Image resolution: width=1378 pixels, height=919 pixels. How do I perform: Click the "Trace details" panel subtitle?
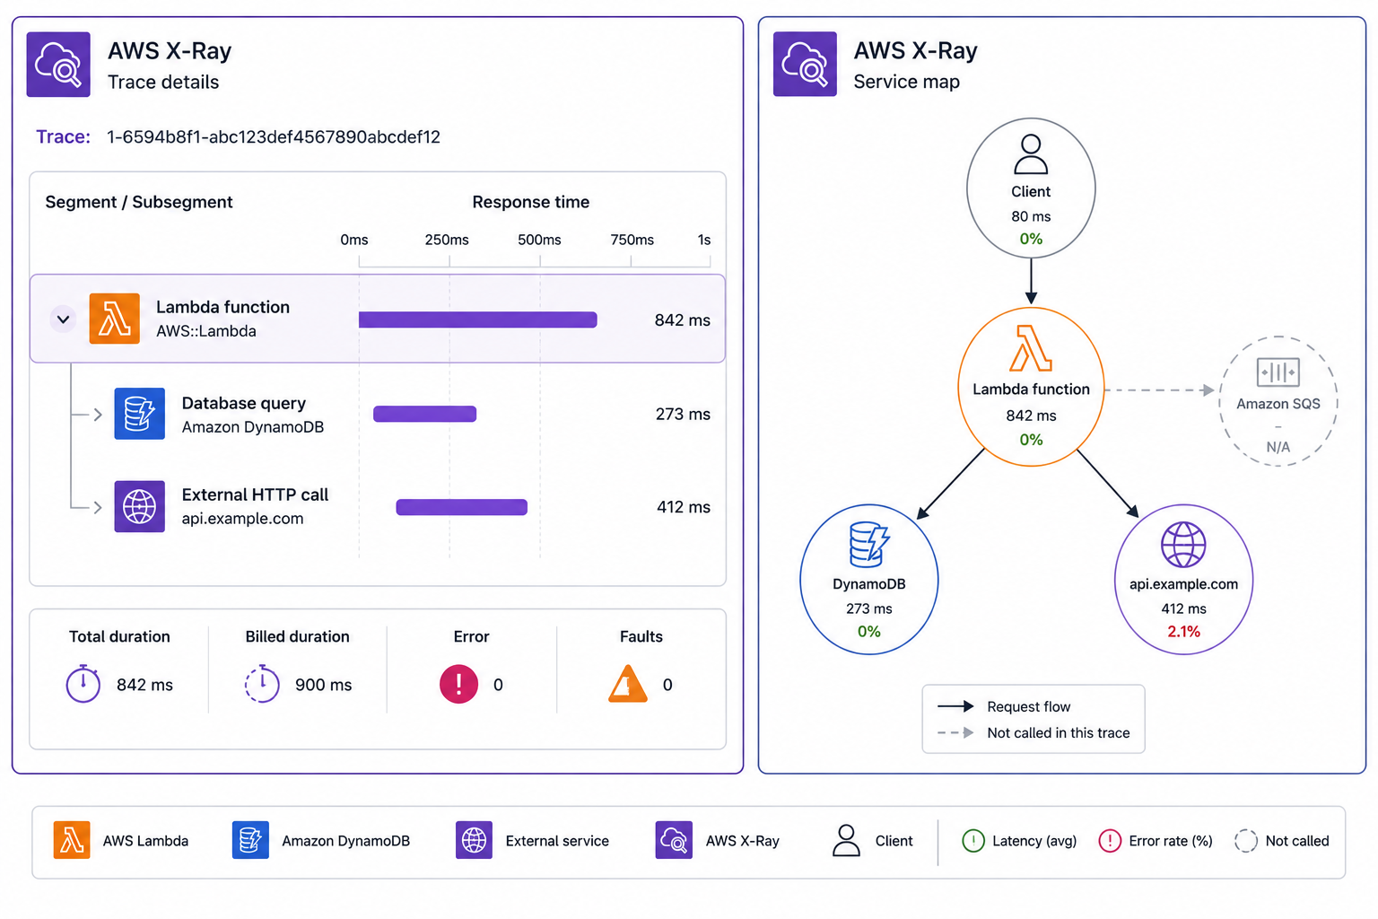click(x=163, y=82)
